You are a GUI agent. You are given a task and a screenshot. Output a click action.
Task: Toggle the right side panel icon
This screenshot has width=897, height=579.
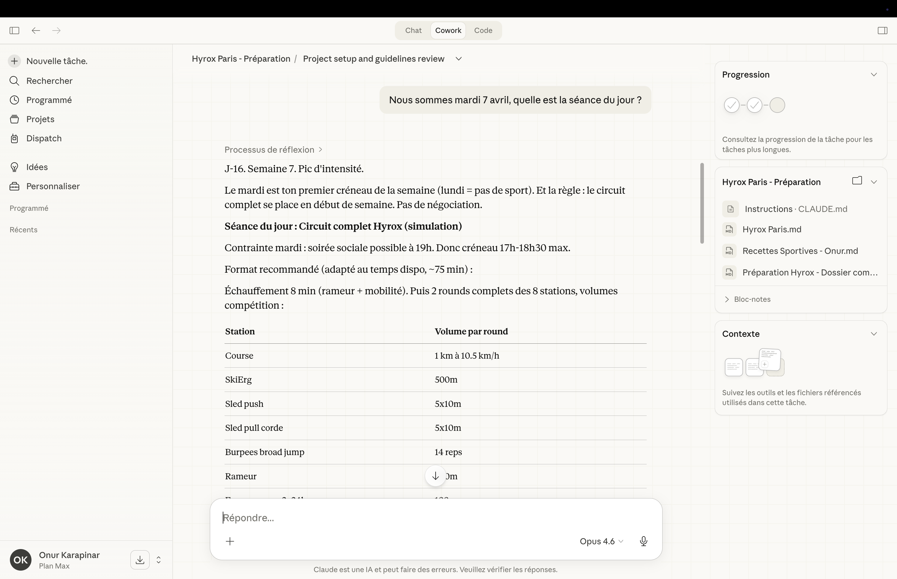click(882, 31)
